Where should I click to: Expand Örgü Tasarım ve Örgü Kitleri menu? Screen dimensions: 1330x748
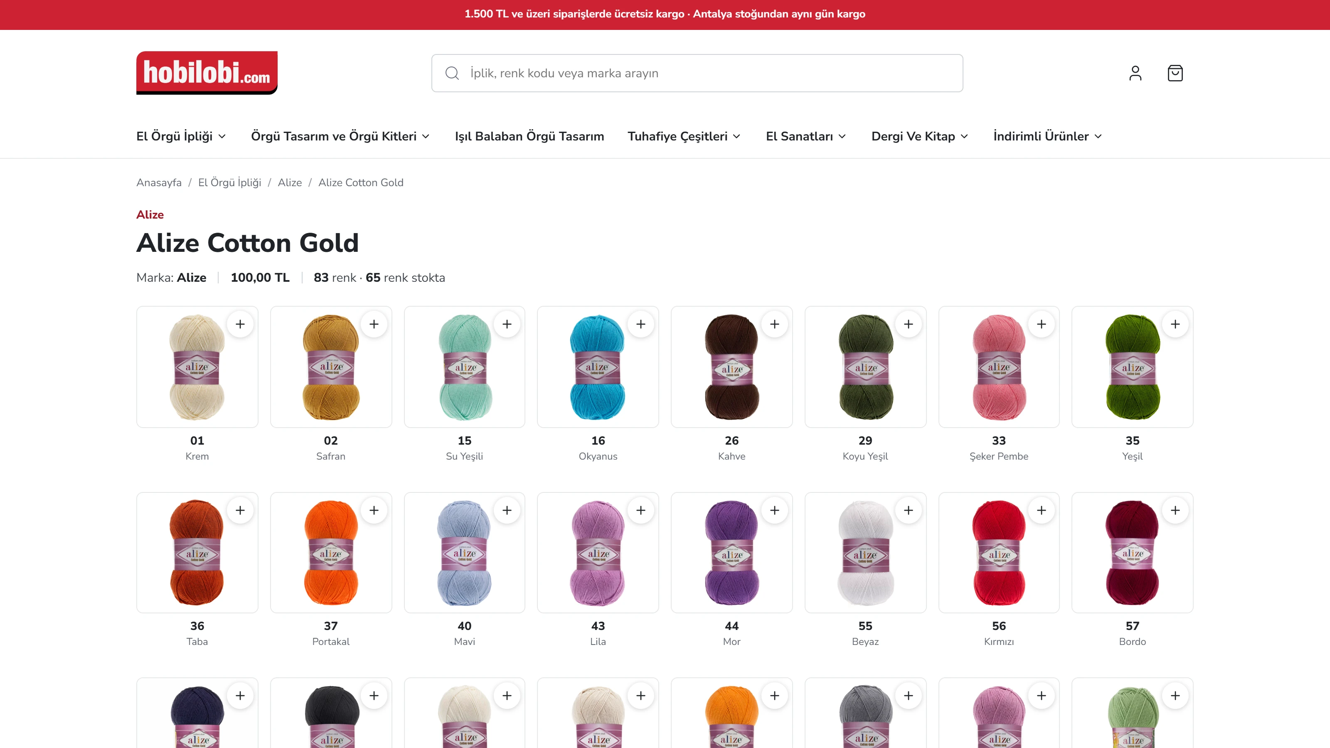[x=340, y=136]
